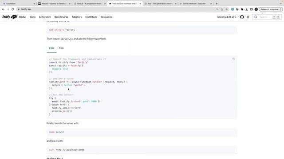Click the 'logger: true' code line

tap(60, 69)
